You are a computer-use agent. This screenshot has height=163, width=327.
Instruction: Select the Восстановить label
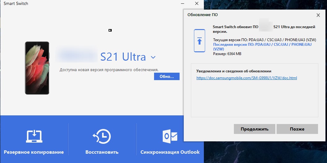click(102, 152)
